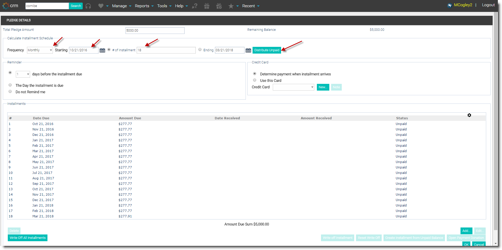Click the Note button
This screenshot has width=502, height=250.
(336, 87)
